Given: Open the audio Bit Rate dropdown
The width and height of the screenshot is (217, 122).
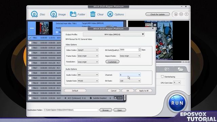Looking at the screenshot, I should tap(130, 81).
